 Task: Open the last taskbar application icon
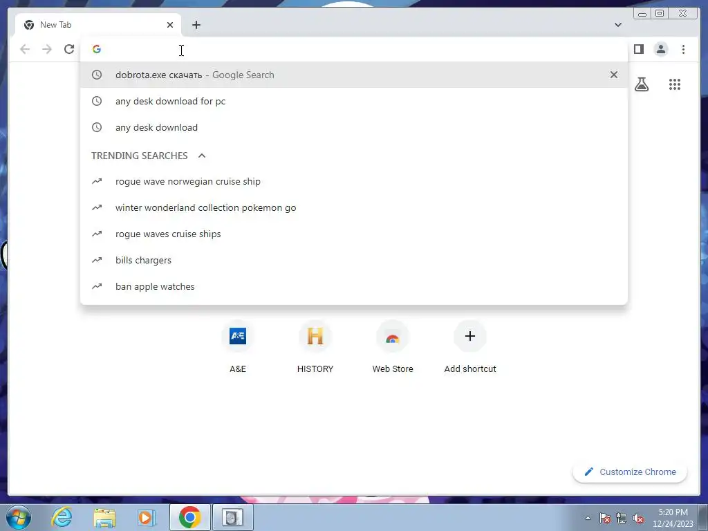[233, 517]
